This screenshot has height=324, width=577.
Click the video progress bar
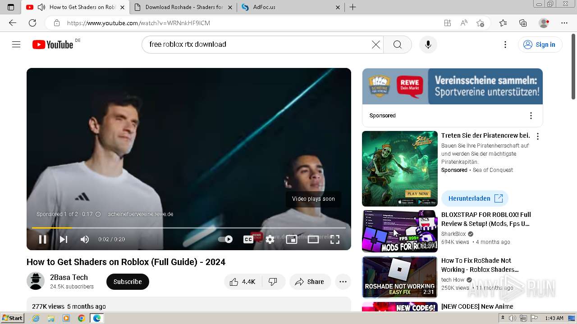pyautogui.click(x=188, y=228)
